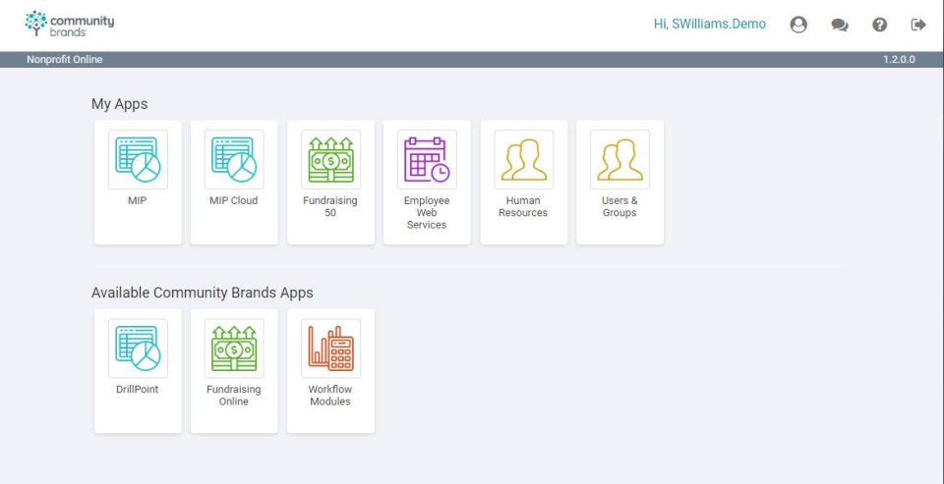Open the Users & Groups icon

pos(620,159)
